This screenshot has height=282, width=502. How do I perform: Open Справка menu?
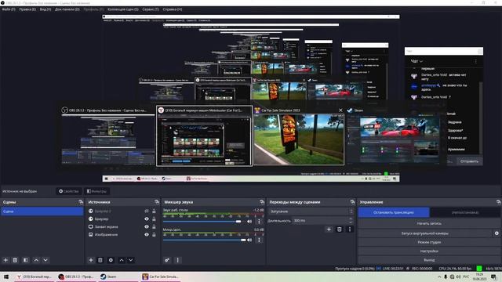[x=173, y=9]
